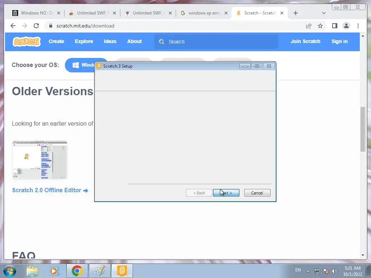Image resolution: width=371 pixels, height=278 pixels.
Task: Click the page scrollbar thumb
Action: coord(363,129)
